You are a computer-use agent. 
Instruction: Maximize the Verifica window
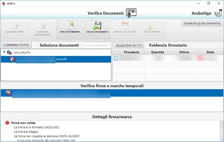click(x=209, y=3)
